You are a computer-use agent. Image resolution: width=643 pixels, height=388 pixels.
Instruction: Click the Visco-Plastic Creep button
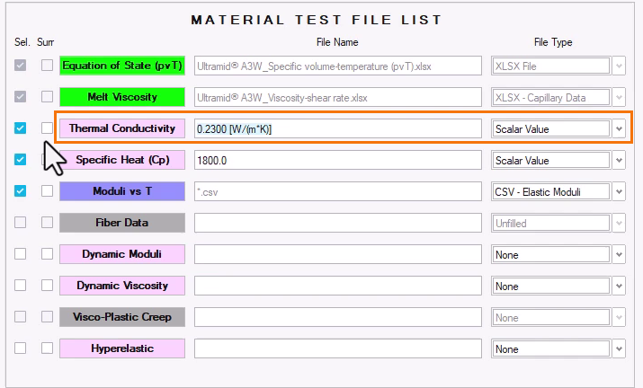(x=122, y=317)
